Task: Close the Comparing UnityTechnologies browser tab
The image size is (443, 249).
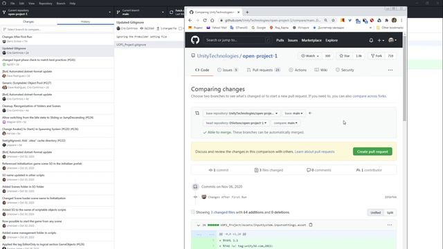Action: pos(238,12)
